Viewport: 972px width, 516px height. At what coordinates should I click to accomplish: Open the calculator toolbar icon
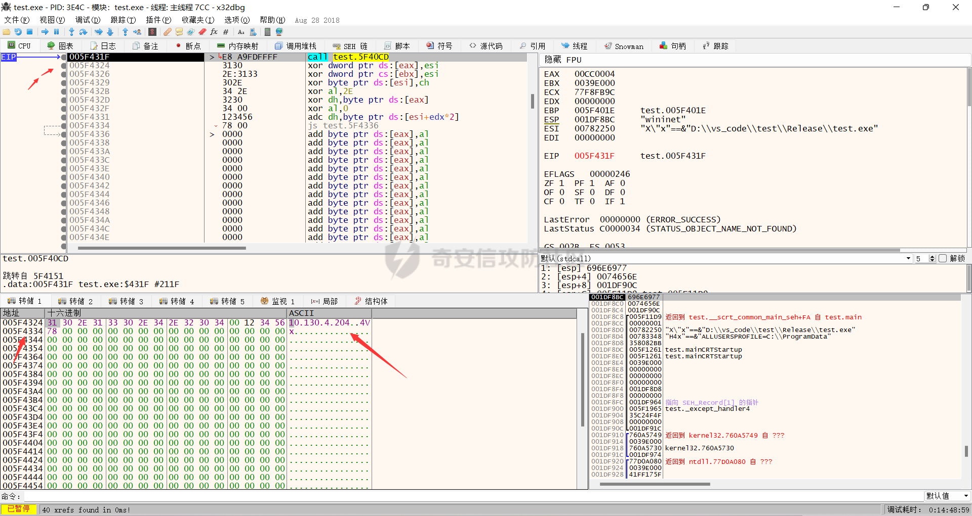(267, 32)
